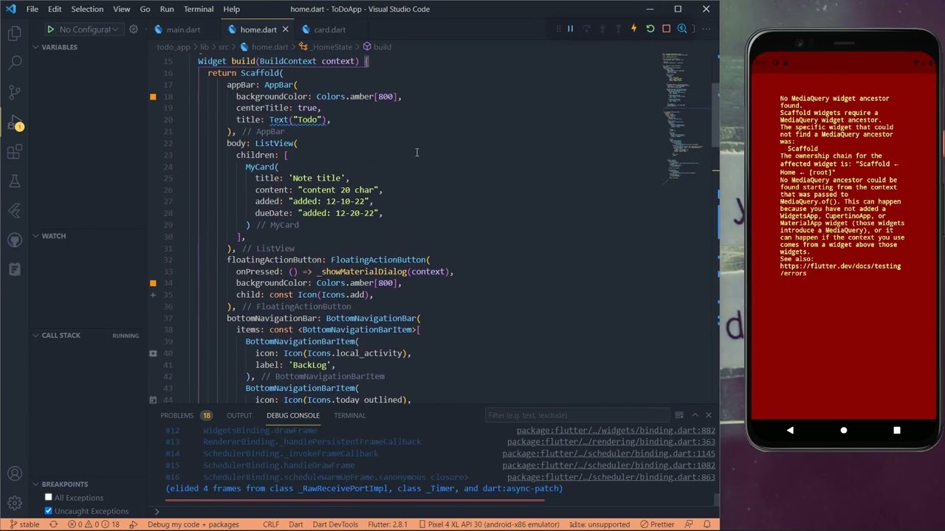Open the Terminal menu
Image resolution: width=945 pixels, height=531 pixels.
199,9
